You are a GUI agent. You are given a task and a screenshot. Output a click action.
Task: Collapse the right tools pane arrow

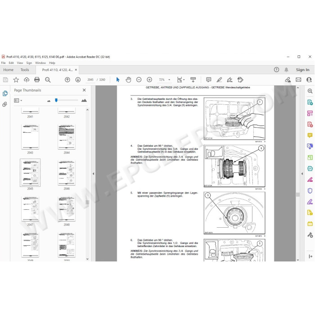302,174
